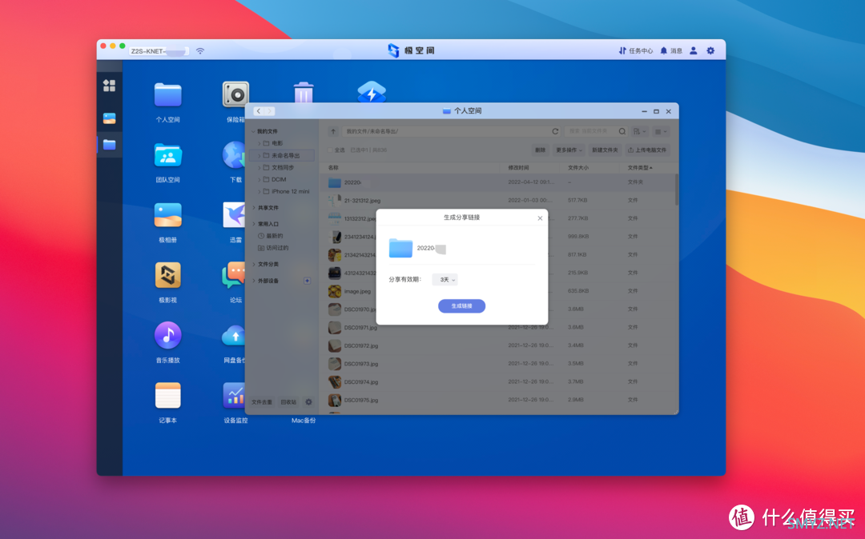
Task: Go up one folder level arrow button
Action: click(x=333, y=132)
